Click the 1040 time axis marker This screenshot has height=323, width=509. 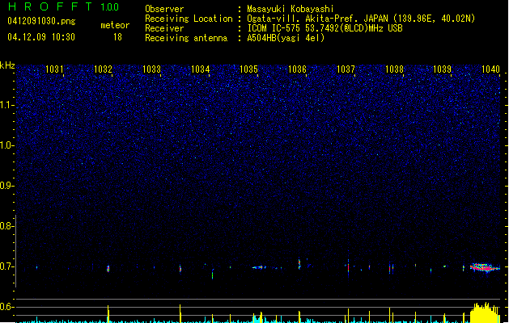point(490,69)
